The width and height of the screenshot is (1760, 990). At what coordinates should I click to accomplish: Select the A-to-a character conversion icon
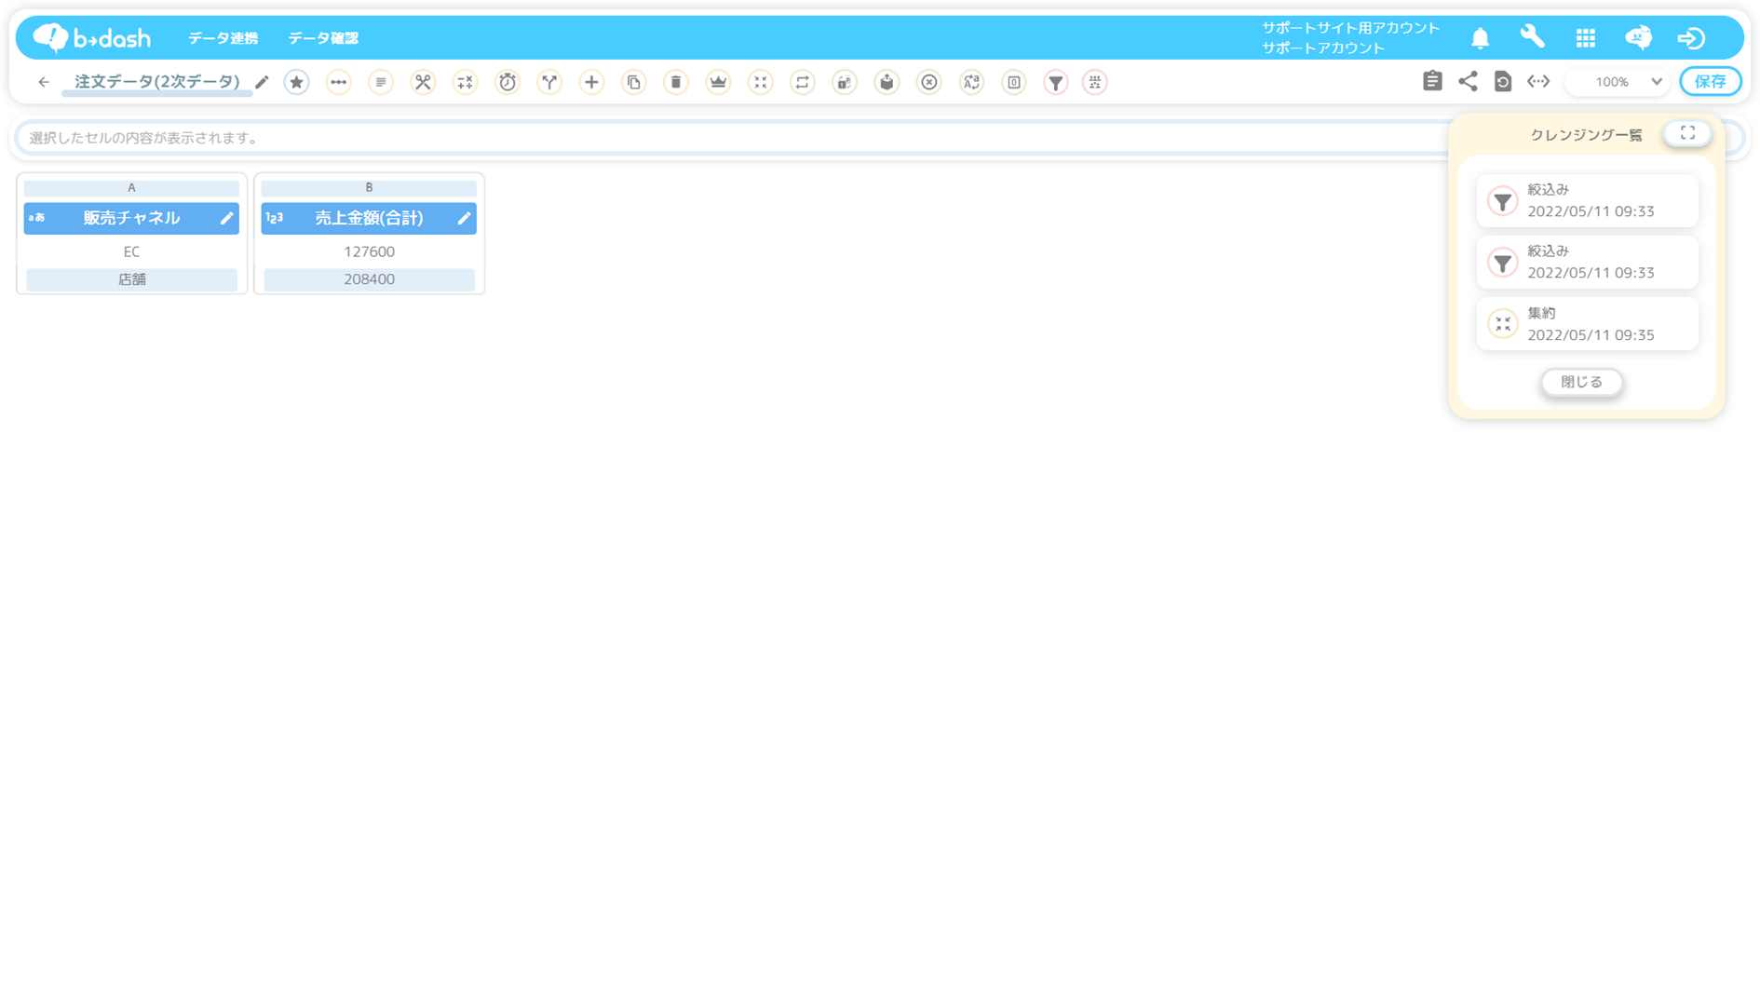coord(971,82)
